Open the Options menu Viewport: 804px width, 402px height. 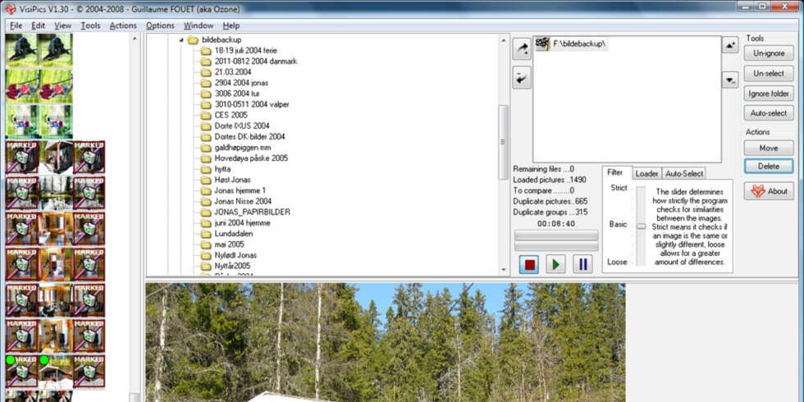pyautogui.click(x=160, y=25)
